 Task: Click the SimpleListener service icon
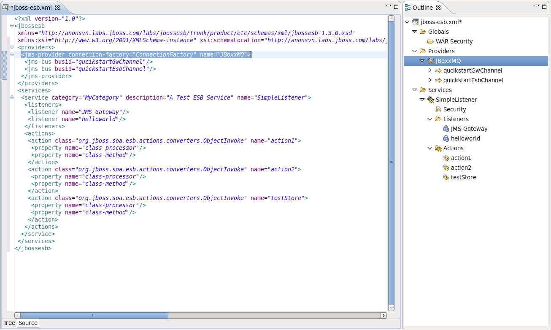click(431, 100)
